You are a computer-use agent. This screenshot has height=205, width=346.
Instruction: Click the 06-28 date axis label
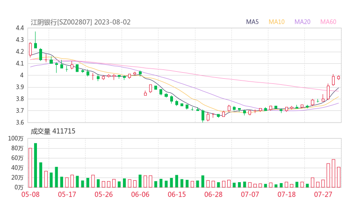click(x=213, y=194)
